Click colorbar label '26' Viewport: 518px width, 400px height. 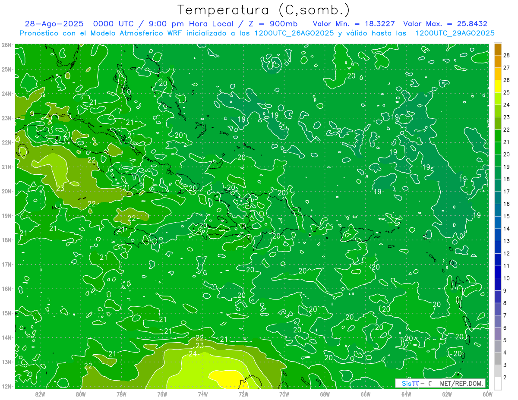[x=507, y=80]
